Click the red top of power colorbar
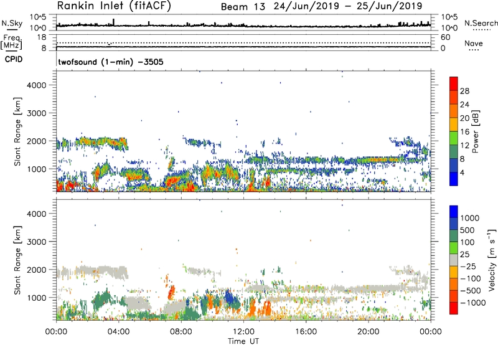 (x=454, y=83)
